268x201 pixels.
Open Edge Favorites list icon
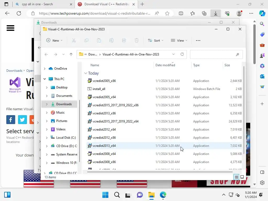pos(193,13)
